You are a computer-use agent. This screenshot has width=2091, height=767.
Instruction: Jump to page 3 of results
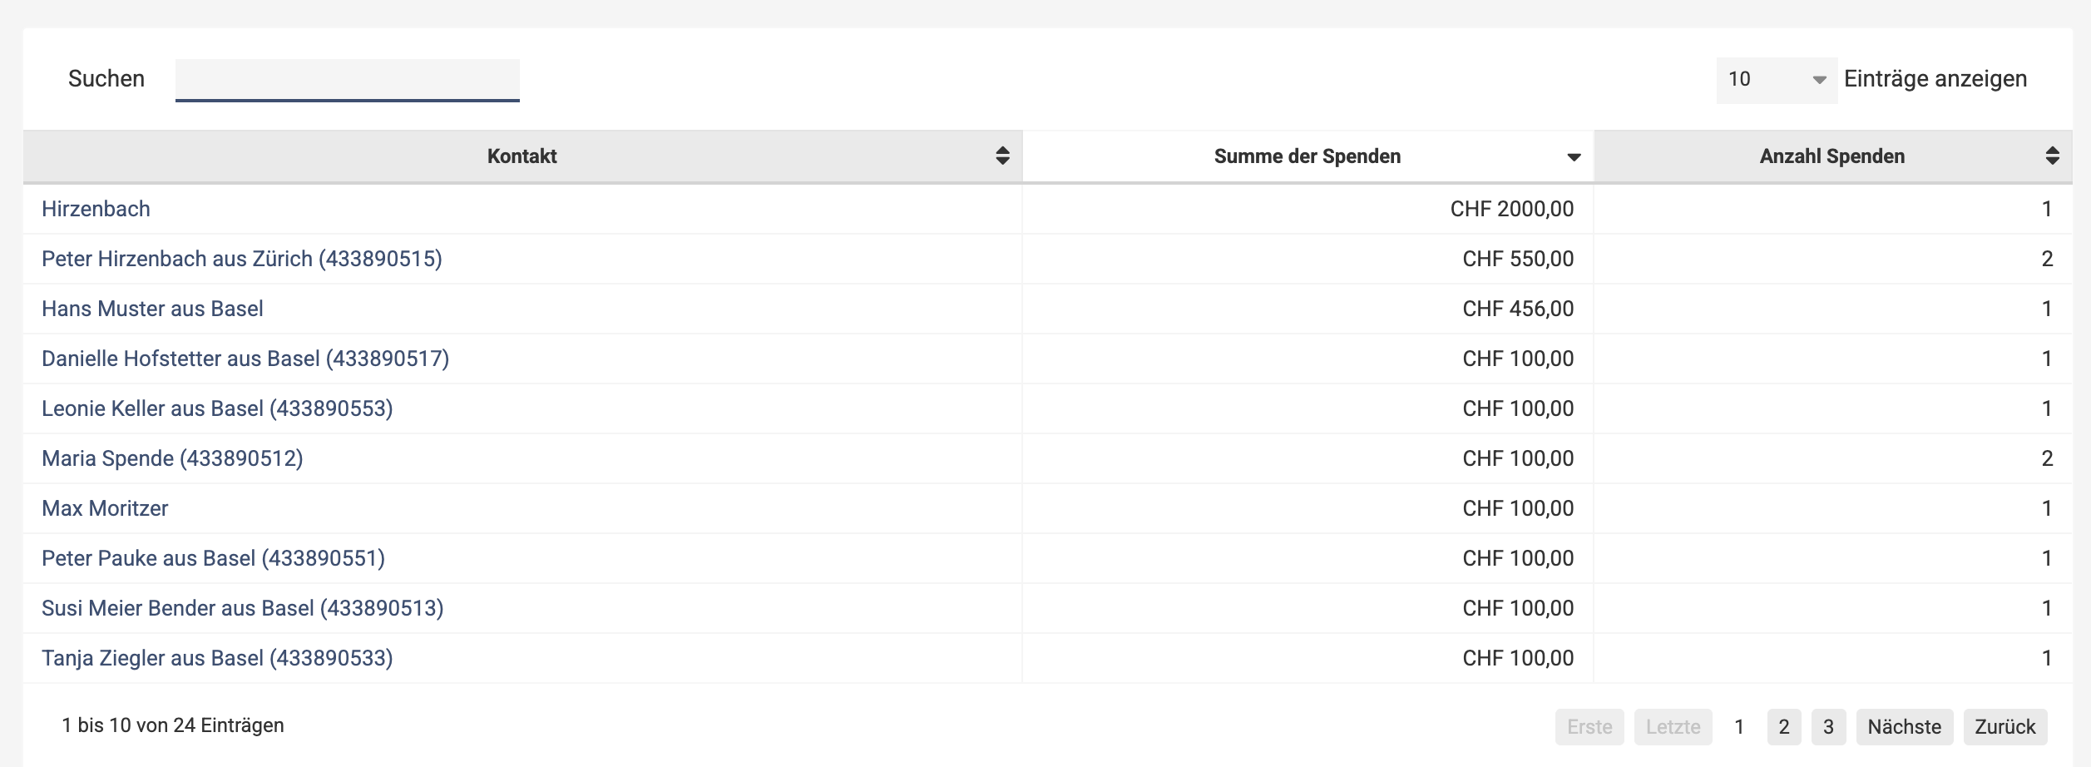point(1828,727)
